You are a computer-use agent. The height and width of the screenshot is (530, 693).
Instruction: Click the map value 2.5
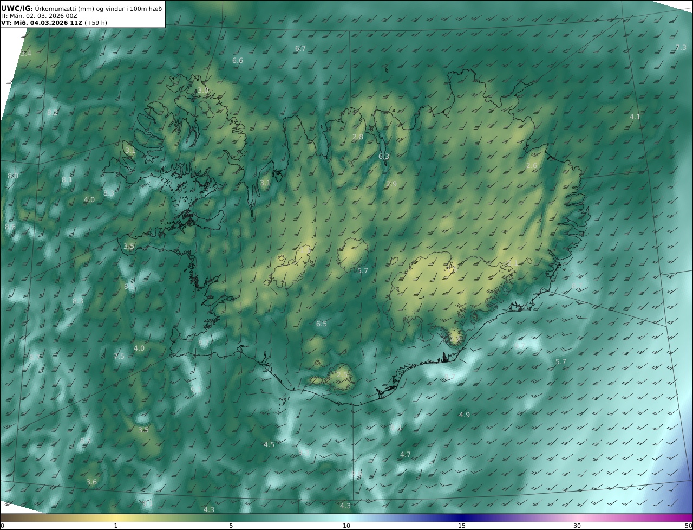coord(342,375)
